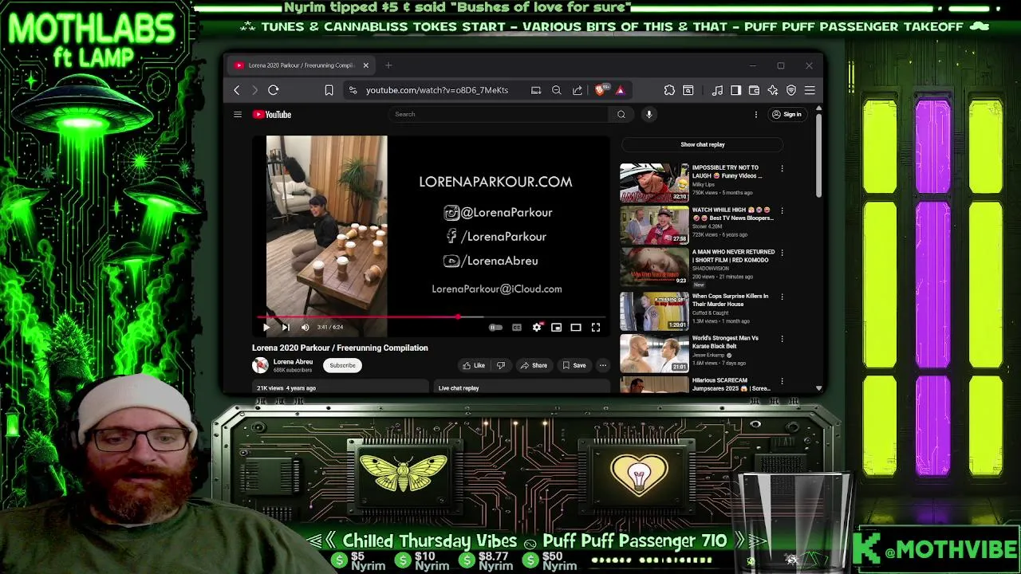Go back in the browser

click(x=237, y=90)
